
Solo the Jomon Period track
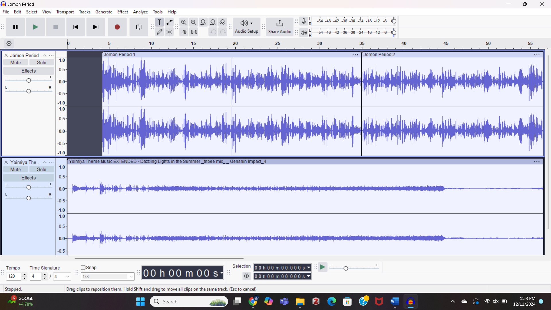pyautogui.click(x=42, y=63)
